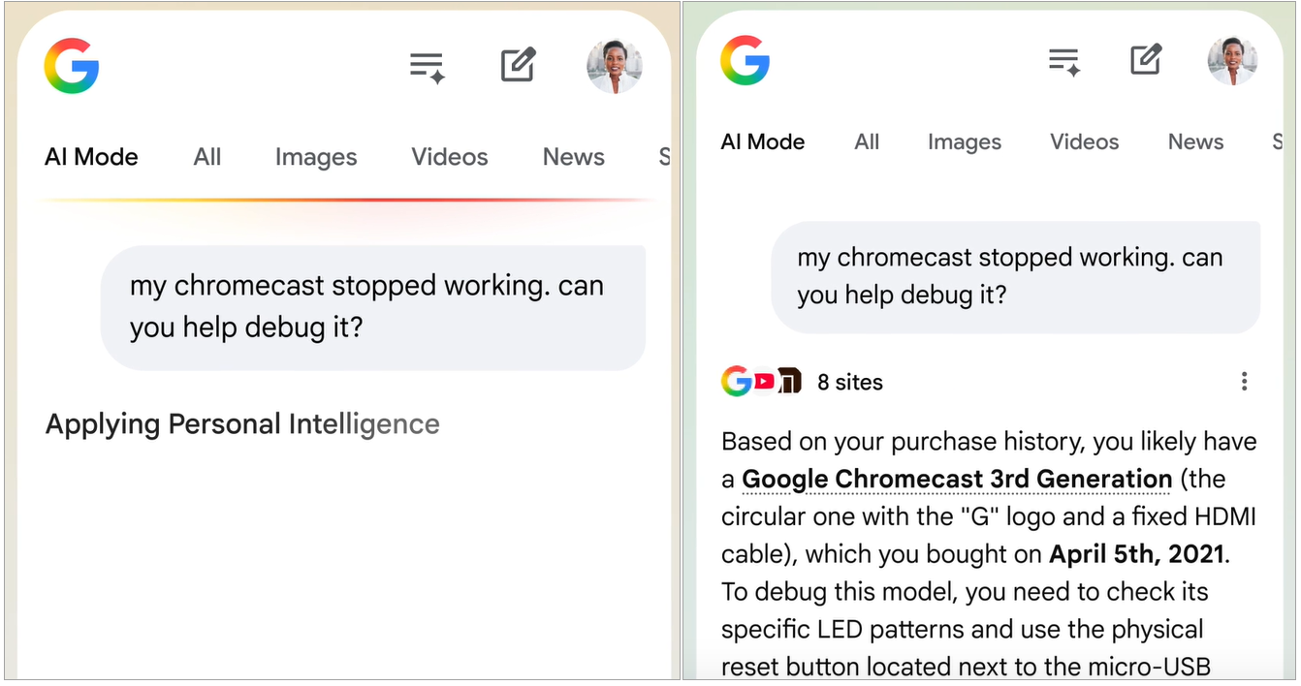Screen dimensions: 1301x686
Task: Open the News tab in right panel
Action: [1195, 142]
